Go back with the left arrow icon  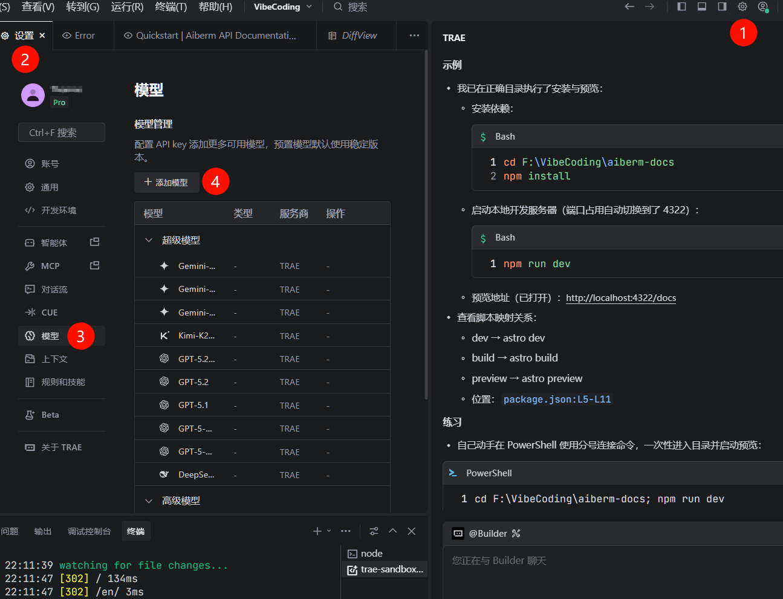[629, 7]
